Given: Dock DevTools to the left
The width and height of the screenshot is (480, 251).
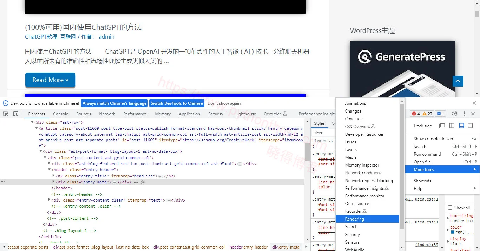Looking at the screenshot, I should click(452, 125).
